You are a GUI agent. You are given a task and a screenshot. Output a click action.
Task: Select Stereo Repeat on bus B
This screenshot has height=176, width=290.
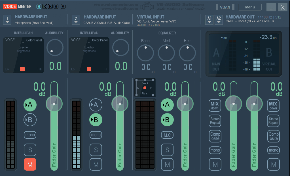click(x=273, y=121)
